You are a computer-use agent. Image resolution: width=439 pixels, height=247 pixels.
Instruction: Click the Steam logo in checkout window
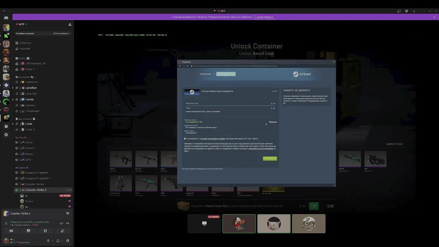click(302, 74)
